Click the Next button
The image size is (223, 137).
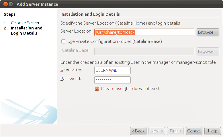click(157, 131)
